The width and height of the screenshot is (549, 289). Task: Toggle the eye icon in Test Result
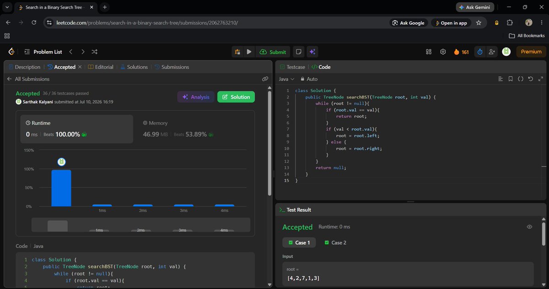coord(529,226)
